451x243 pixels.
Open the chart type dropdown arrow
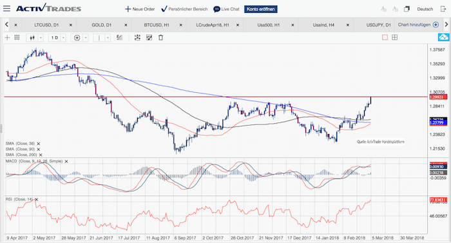41,38
